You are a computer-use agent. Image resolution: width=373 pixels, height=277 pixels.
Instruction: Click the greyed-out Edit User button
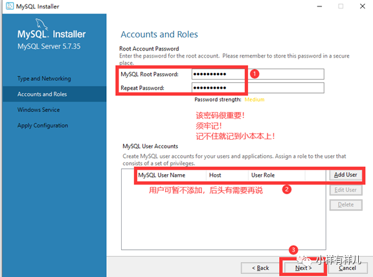(x=346, y=190)
